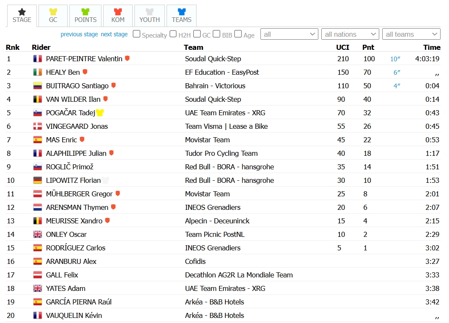
Task: Click the red jersey icon for KOM
Action: [118, 12]
